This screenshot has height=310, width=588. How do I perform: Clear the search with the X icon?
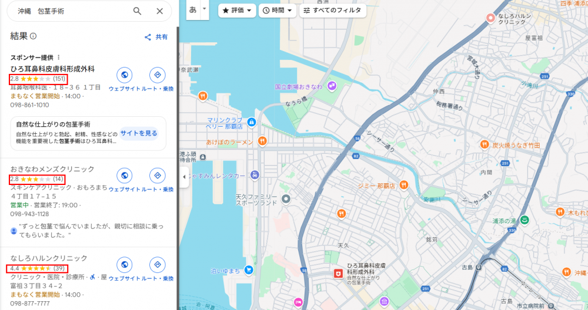coord(160,11)
